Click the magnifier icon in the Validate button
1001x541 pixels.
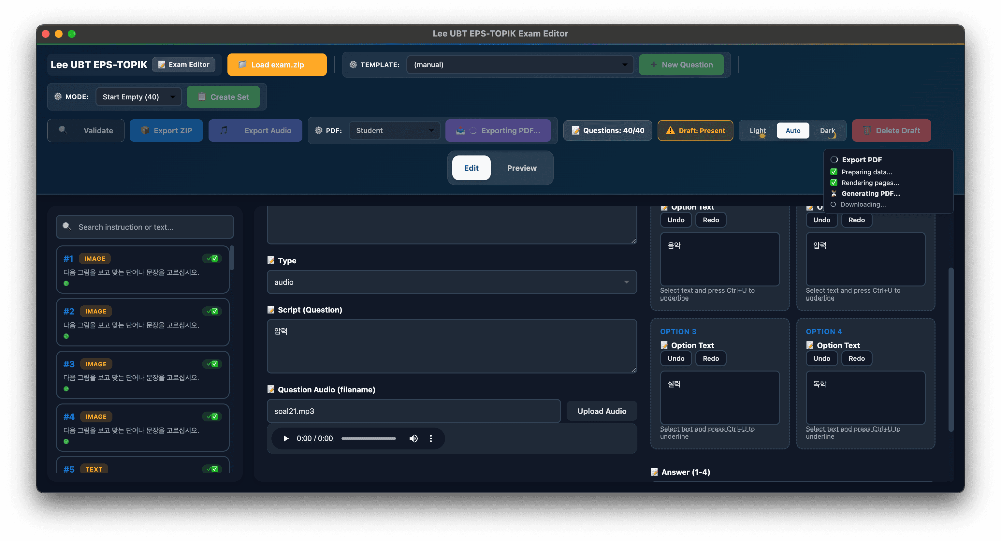tap(63, 130)
